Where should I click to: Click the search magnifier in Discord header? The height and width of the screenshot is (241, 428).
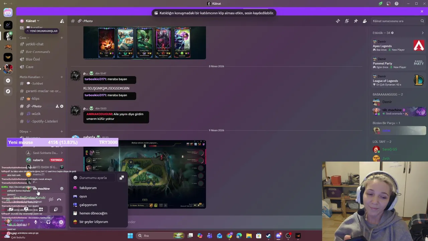pyautogui.click(x=422, y=21)
